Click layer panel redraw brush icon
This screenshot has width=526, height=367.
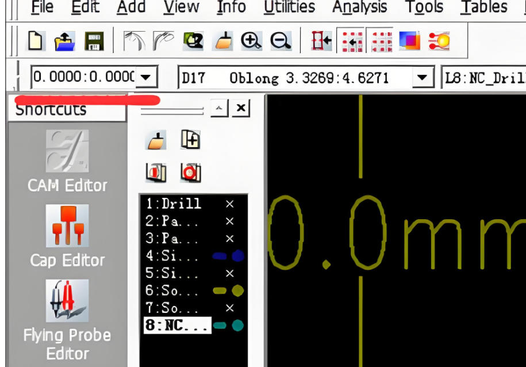pos(156,140)
